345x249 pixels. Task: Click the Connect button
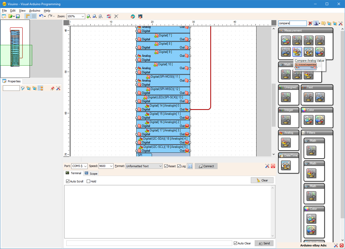(x=206, y=166)
